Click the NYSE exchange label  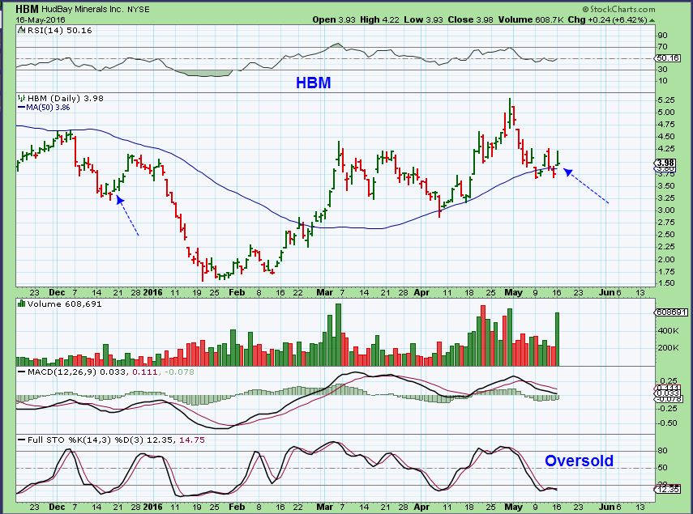click(x=138, y=9)
